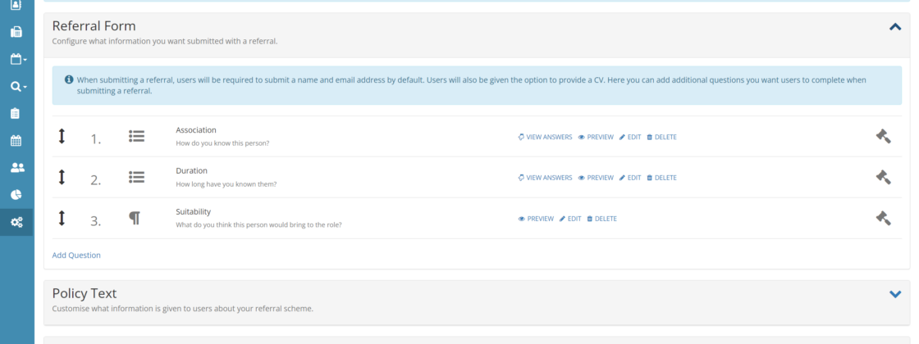Delete the Suitability question

click(601, 219)
